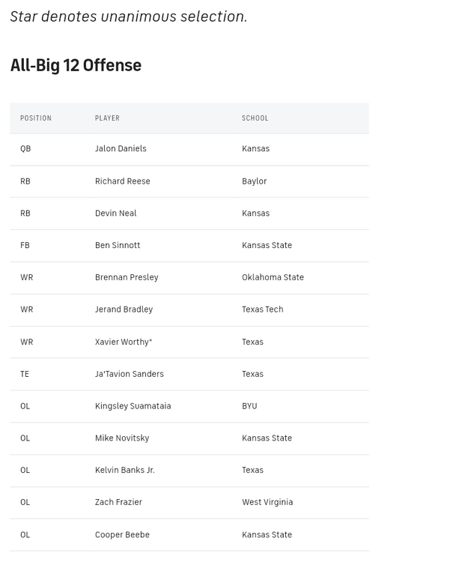
Task: Click the SCHOOL column header
Action: click(255, 118)
